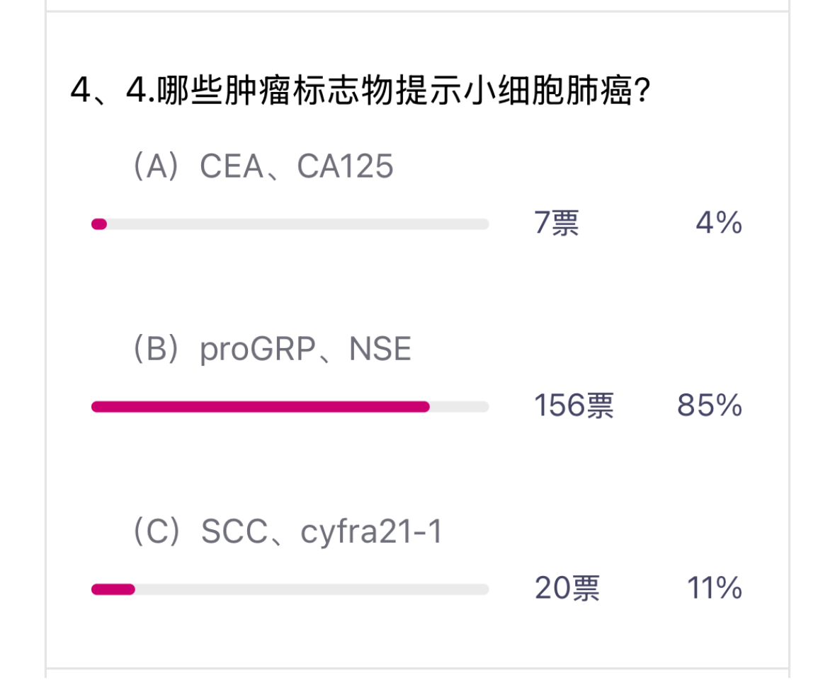
Task: Click the 4% percentage label
Action: tap(719, 224)
